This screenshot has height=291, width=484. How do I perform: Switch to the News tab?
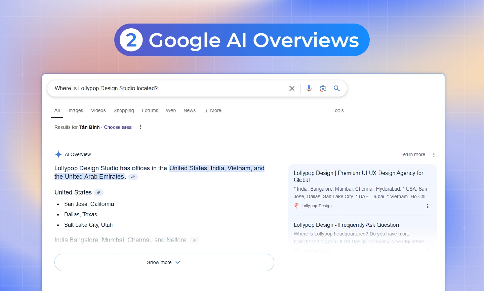click(x=190, y=111)
